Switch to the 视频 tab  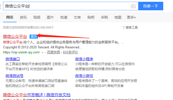tap(37, 17)
